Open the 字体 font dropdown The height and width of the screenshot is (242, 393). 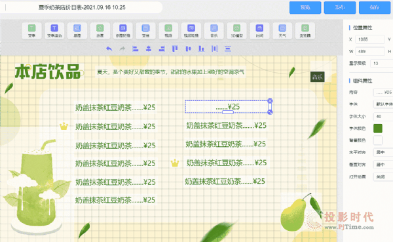(383, 104)
